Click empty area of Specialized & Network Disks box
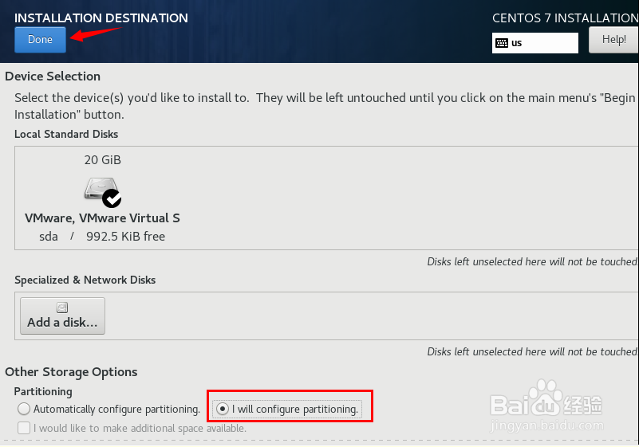Image resolution: width=639 pixels, height=447 pixels. [367, 316]
